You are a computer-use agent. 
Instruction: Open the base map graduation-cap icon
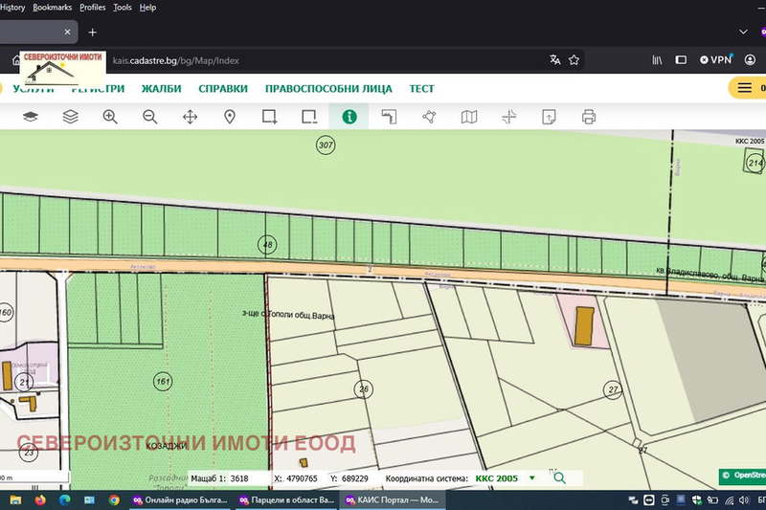(x=31, y=117)
